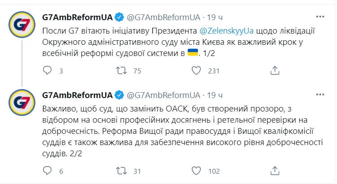This screenshot has height=184, width=337.
Task: Like the second tweet with 102 likes
Action: pyautogui.click(x=195, y=171)
